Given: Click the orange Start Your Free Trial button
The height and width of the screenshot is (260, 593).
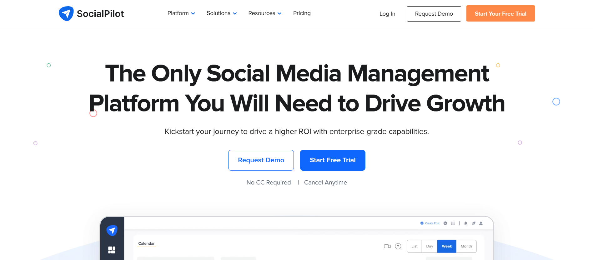Looking at the screenshot, I should pos(500,13).
